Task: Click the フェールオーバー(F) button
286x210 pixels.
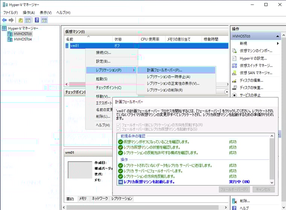Action: 234,189
